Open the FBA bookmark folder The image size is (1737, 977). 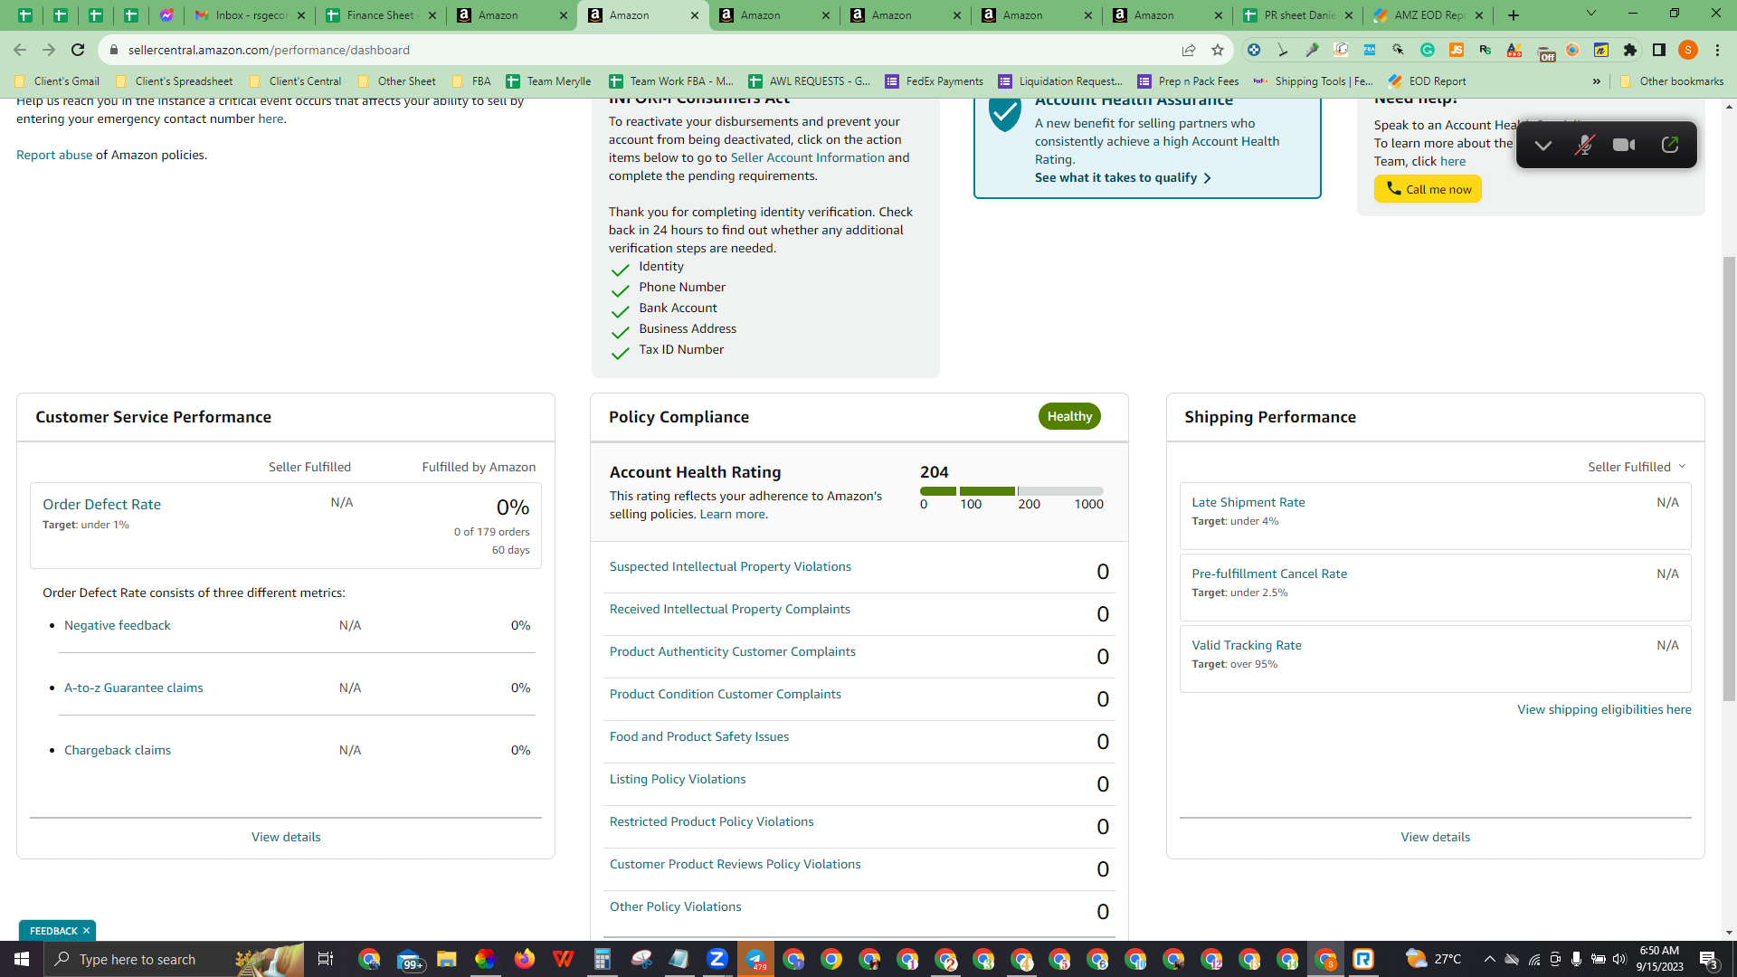(471, 81)
